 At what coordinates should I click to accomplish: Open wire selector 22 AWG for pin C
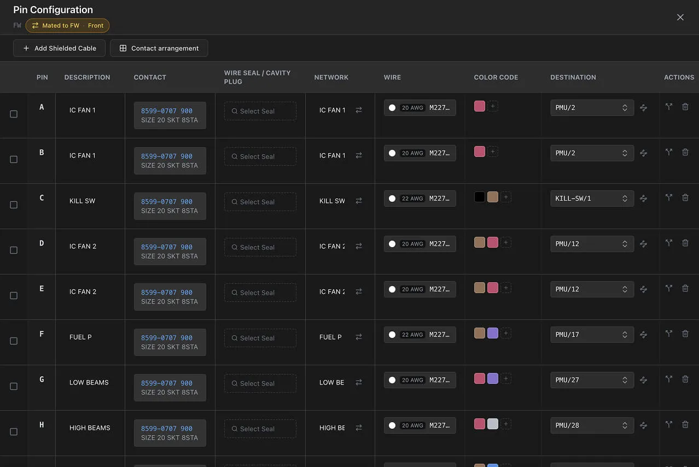click(x=420, y=199)
